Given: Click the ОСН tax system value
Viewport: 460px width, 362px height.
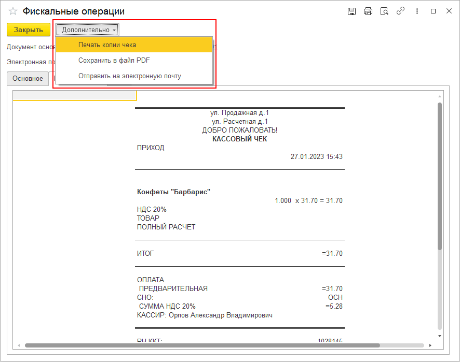Looking at the screenshot, I should click(335, 298).
